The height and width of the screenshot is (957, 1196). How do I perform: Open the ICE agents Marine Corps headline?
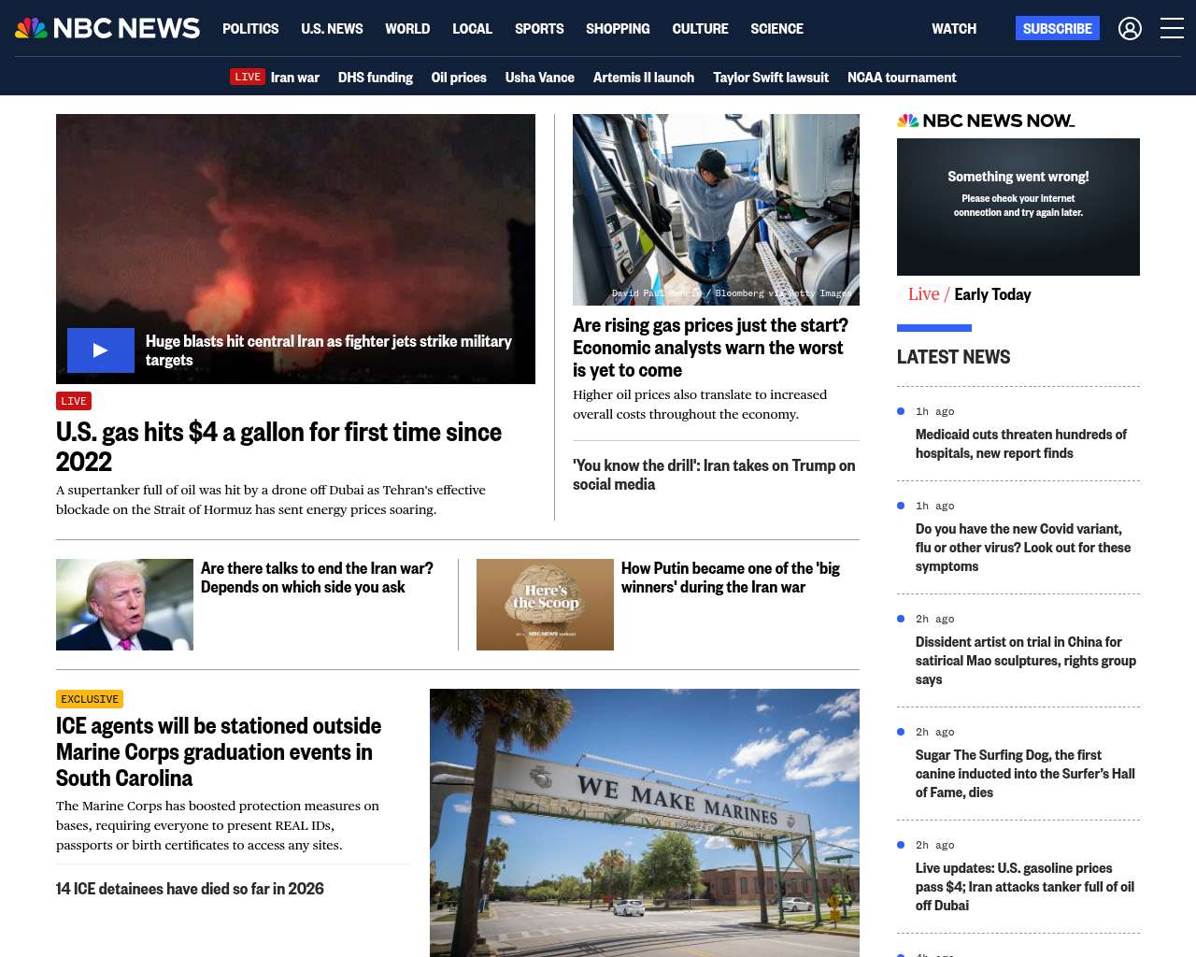pyautogui.click(x=219, y=752)
